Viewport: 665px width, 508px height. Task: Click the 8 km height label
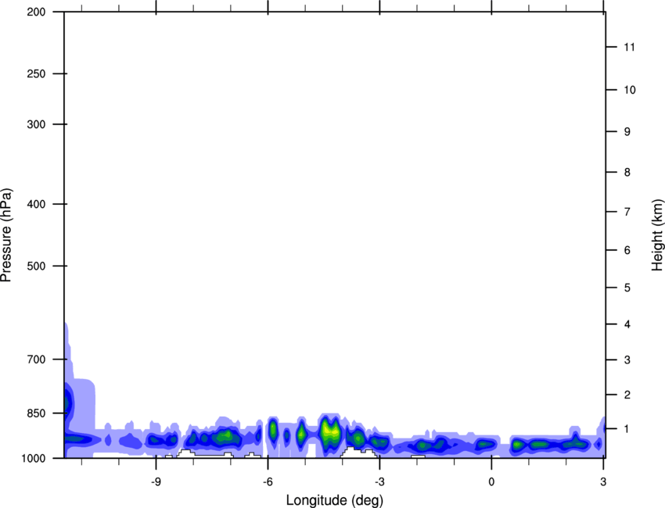tap(627, 172)
